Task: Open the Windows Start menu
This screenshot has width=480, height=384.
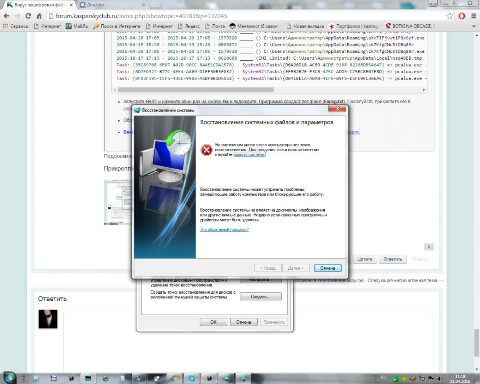Action: [x=10, y=377]
